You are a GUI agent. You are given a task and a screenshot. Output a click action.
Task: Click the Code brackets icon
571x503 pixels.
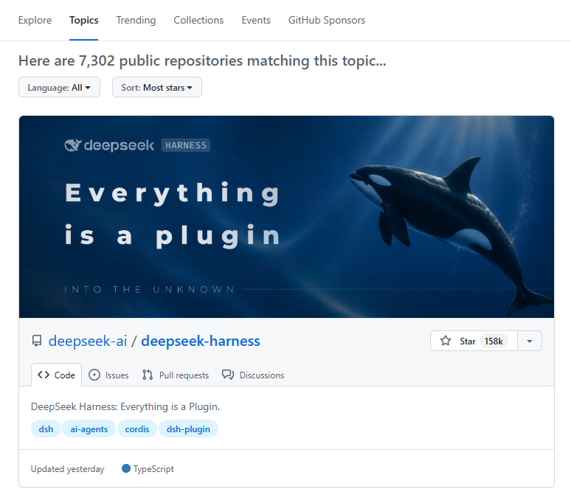44,375
